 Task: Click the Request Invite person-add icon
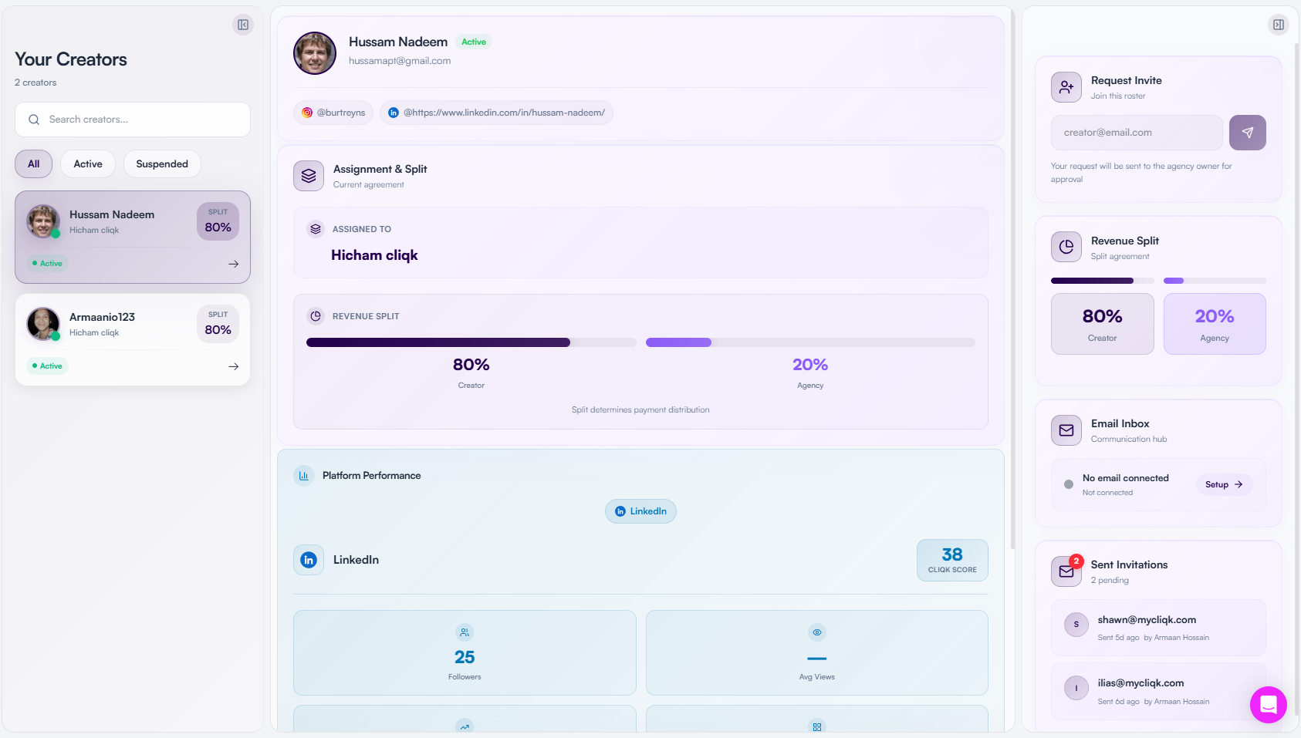[x=1066, y=86]
